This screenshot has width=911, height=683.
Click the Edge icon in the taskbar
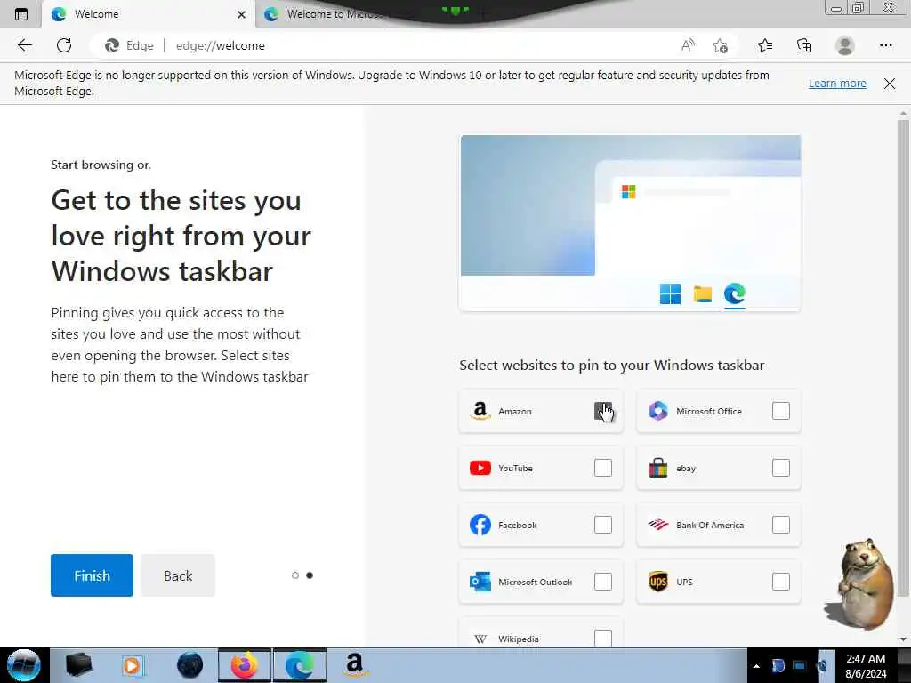(x=300, y=665)
